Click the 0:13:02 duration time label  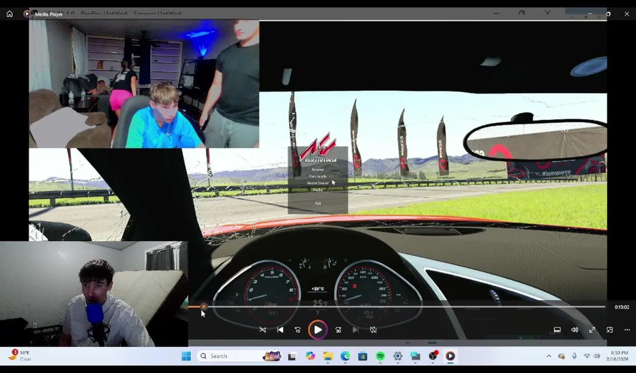[x=621, y=307]
